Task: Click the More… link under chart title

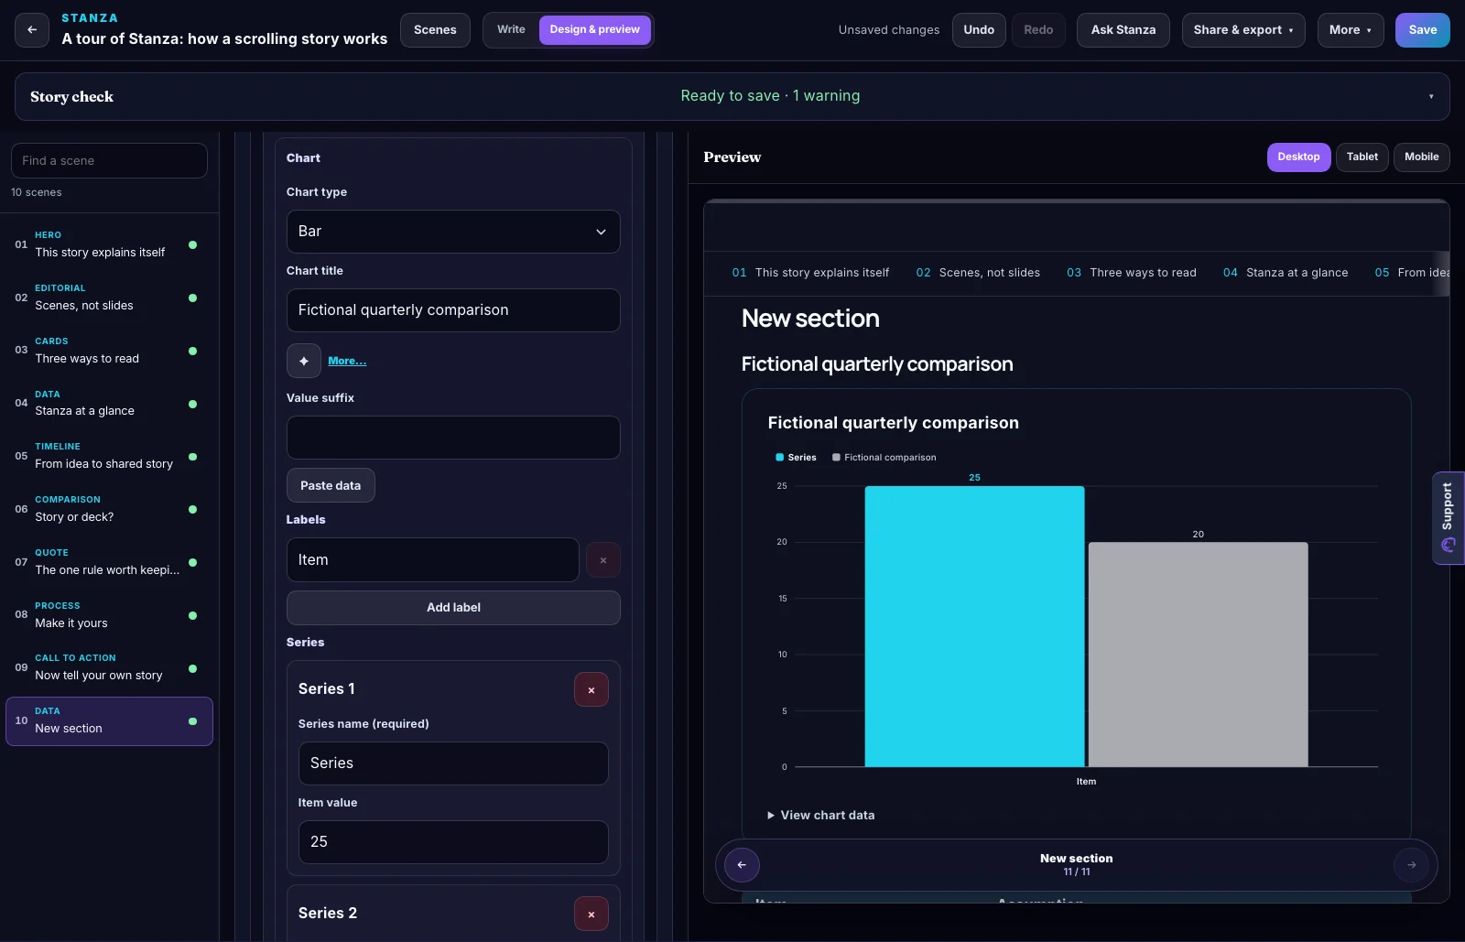Action: pos(347,361)
